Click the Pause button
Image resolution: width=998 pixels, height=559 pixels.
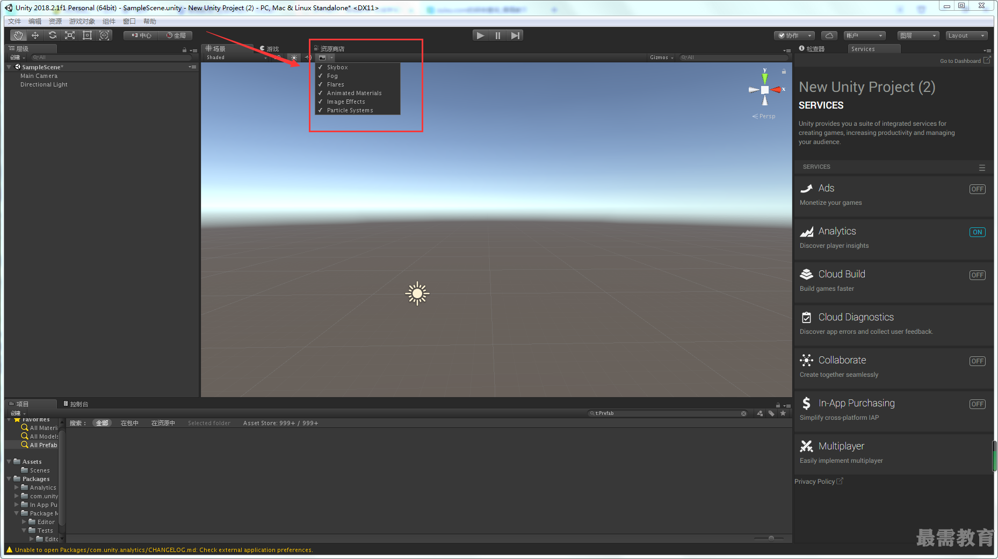click(x=498, y=35)
